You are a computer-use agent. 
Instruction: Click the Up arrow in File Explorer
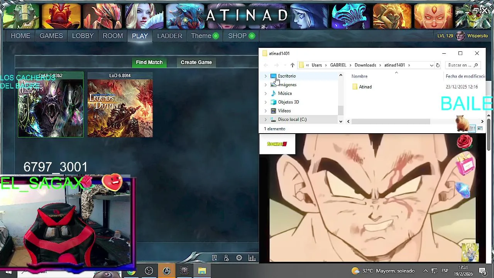[x=293, y=65]
